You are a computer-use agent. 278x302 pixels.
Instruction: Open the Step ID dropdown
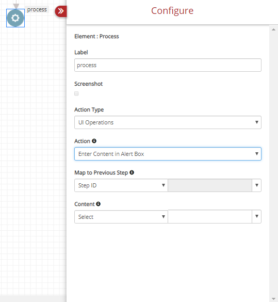pos(121,185)
